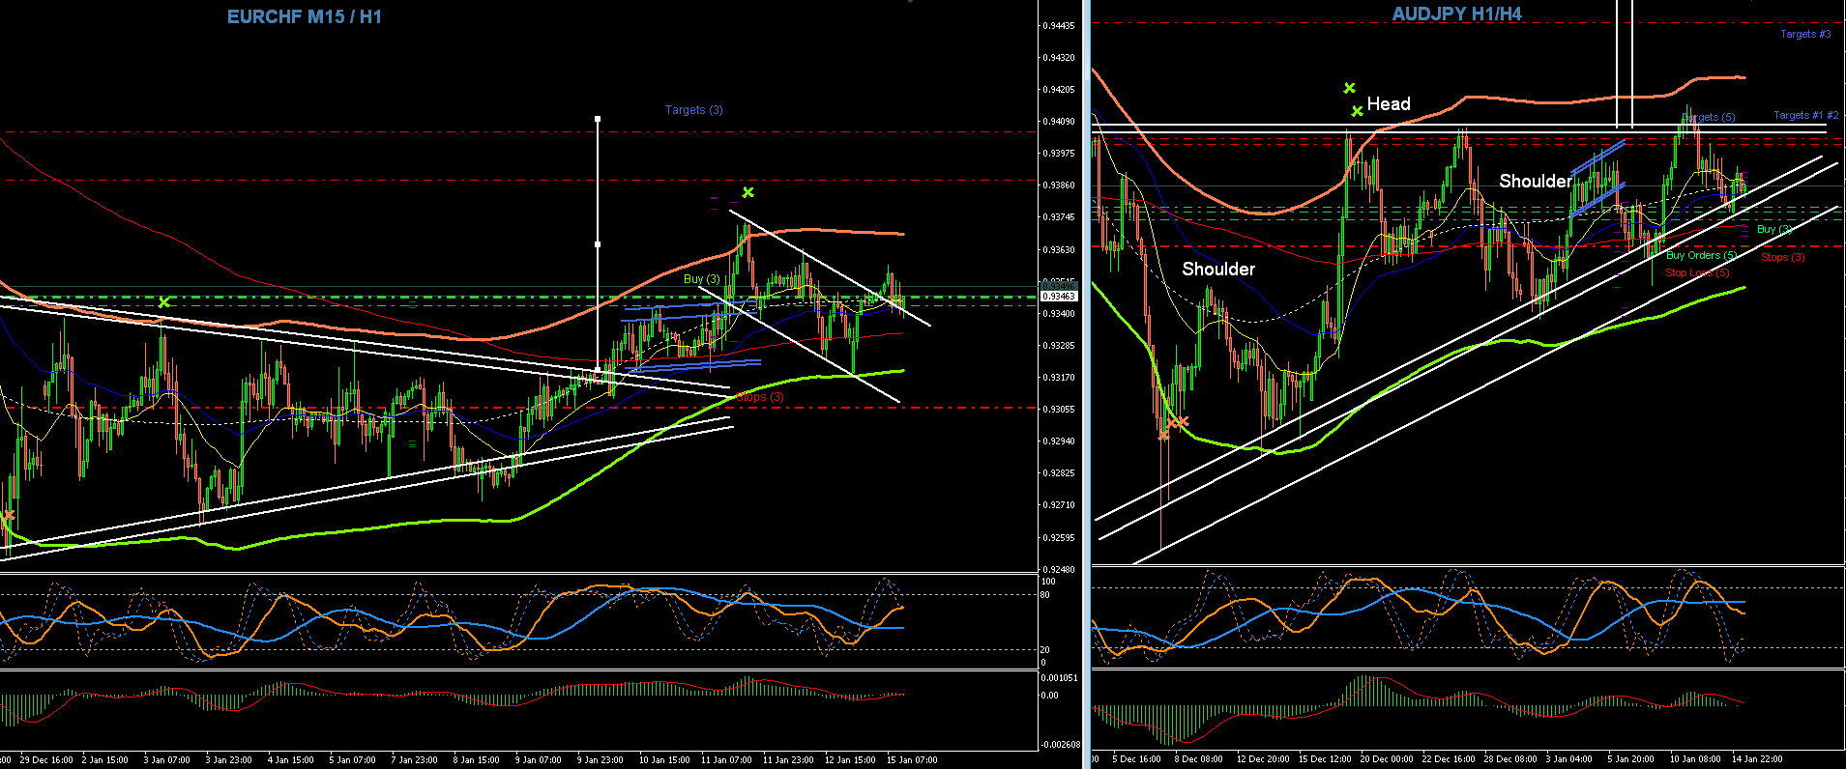Click the Targets #3 label on AUDJPY

1805,34
